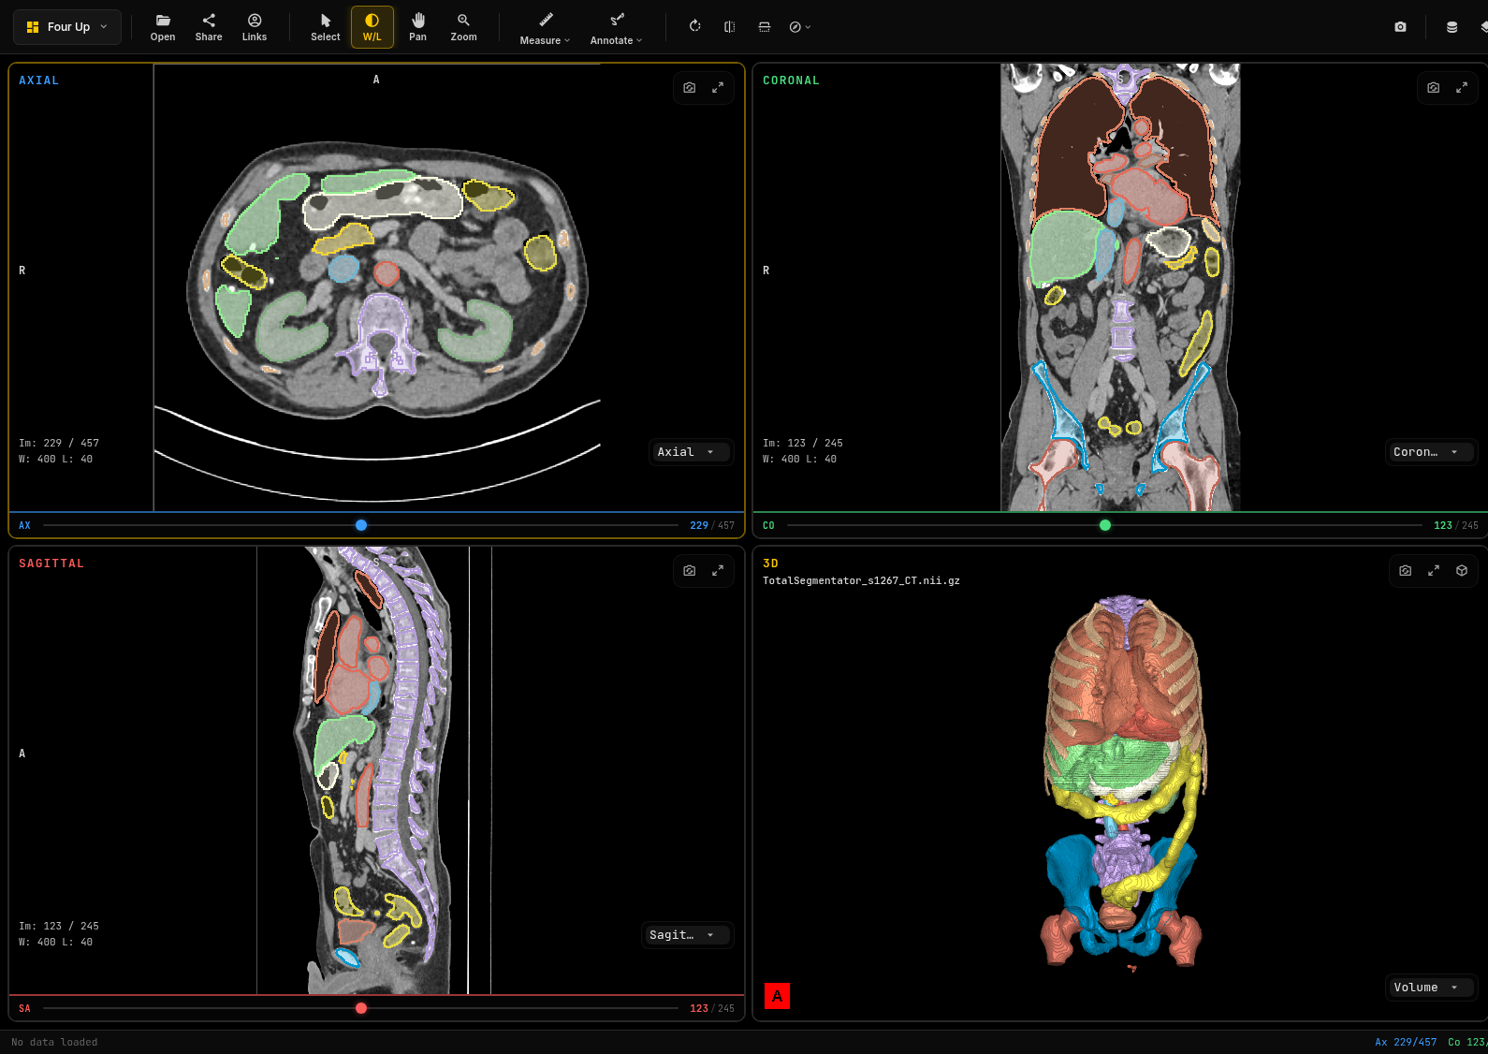Maximize the Coronal viewport
The image size is (1488, 1054).
(x=1462, y=87)
